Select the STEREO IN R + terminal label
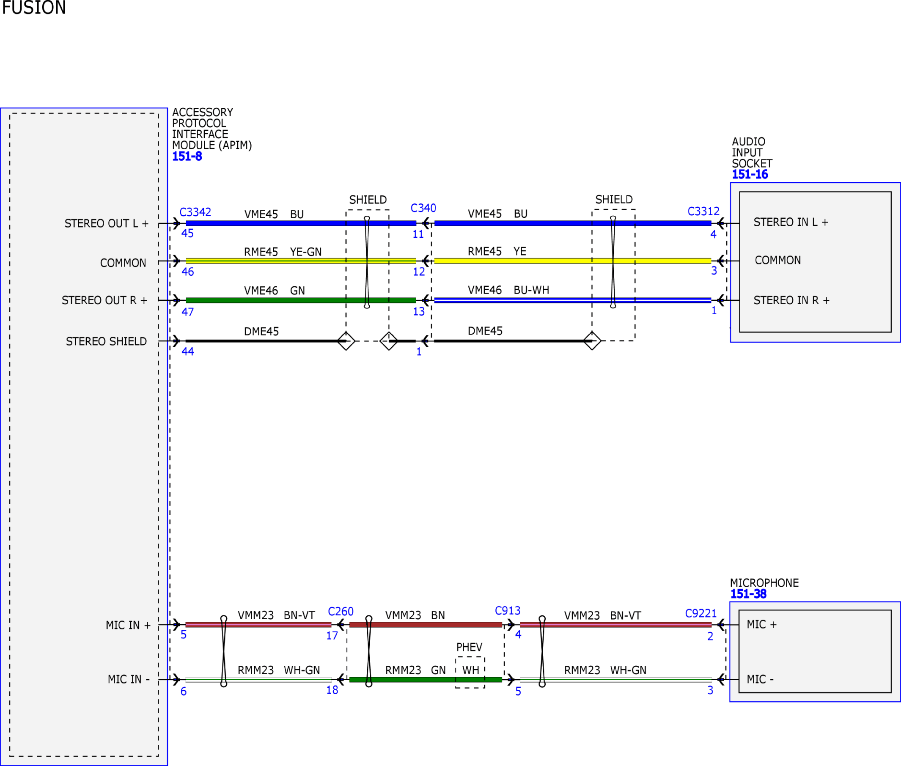Image resolution: width=901 pixels, height=766 pixels. [791, 300]
